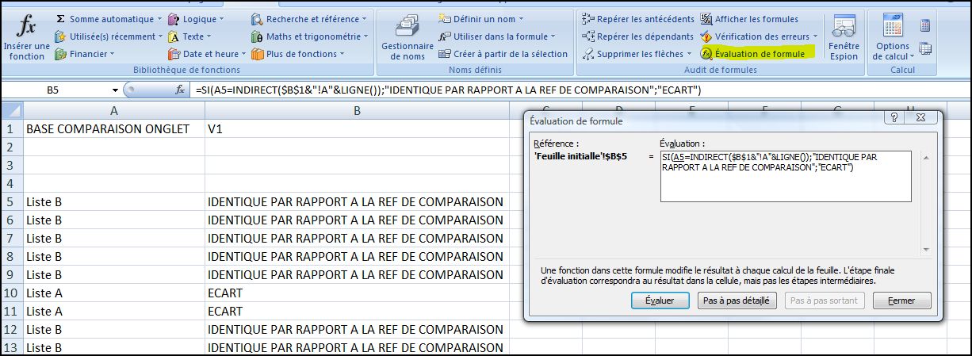Expand Vérification des erreurs menu
Screen dimensions: 972x356
click(816, 36)
